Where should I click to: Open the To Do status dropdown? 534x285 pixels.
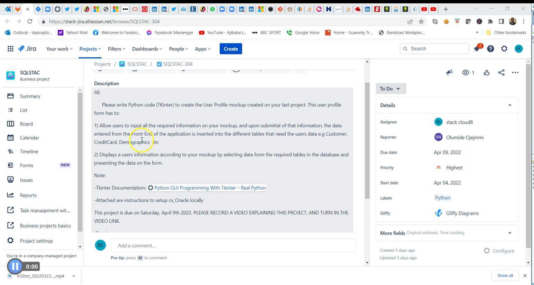click(390, 89)
